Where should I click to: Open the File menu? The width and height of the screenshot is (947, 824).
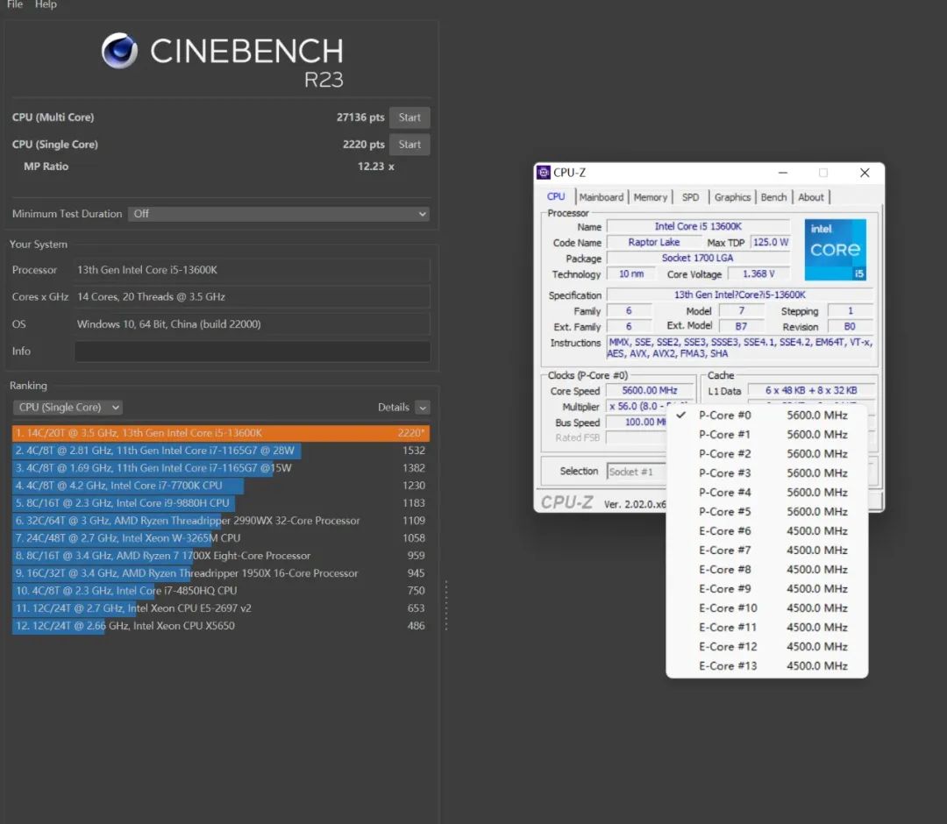[x=15, y=4]
